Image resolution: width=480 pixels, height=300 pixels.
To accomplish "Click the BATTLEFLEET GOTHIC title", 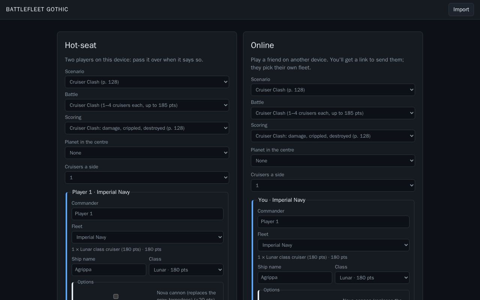I will coord(37,9).
